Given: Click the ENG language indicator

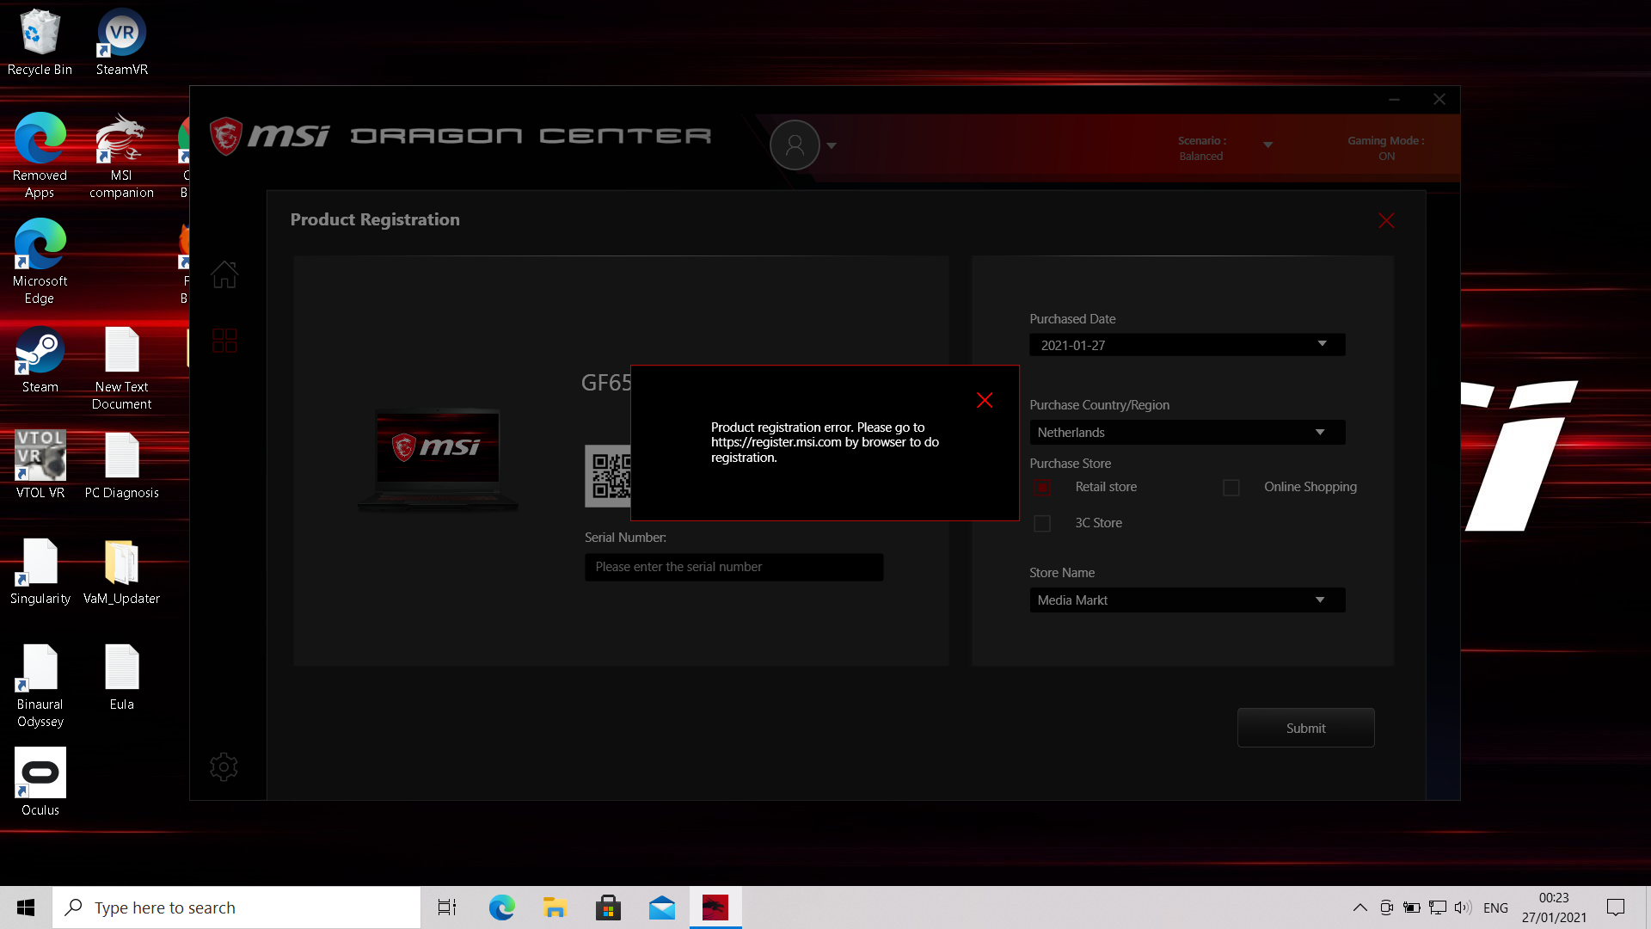Looking at the screenshot, I should point(1495,907).
